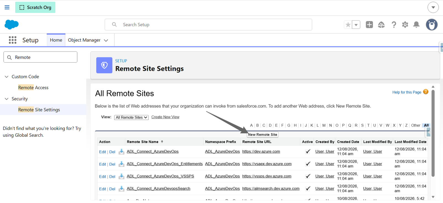
Task: Open the Trailhead guidance icon
Action: point(381,25)
